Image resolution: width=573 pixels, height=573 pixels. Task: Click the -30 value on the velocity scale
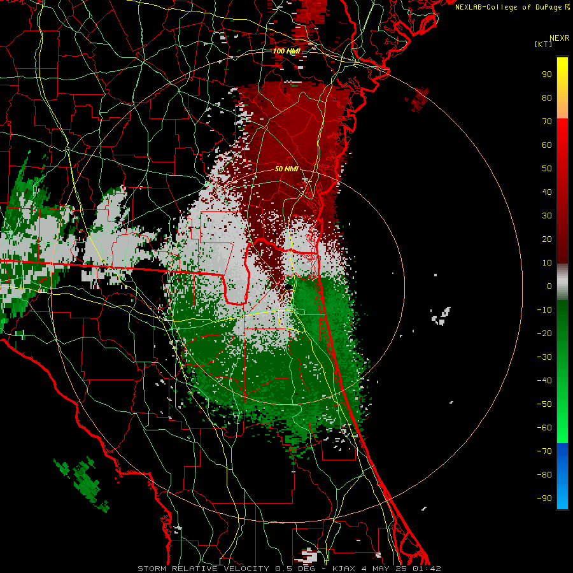click(x=544, y=357)
